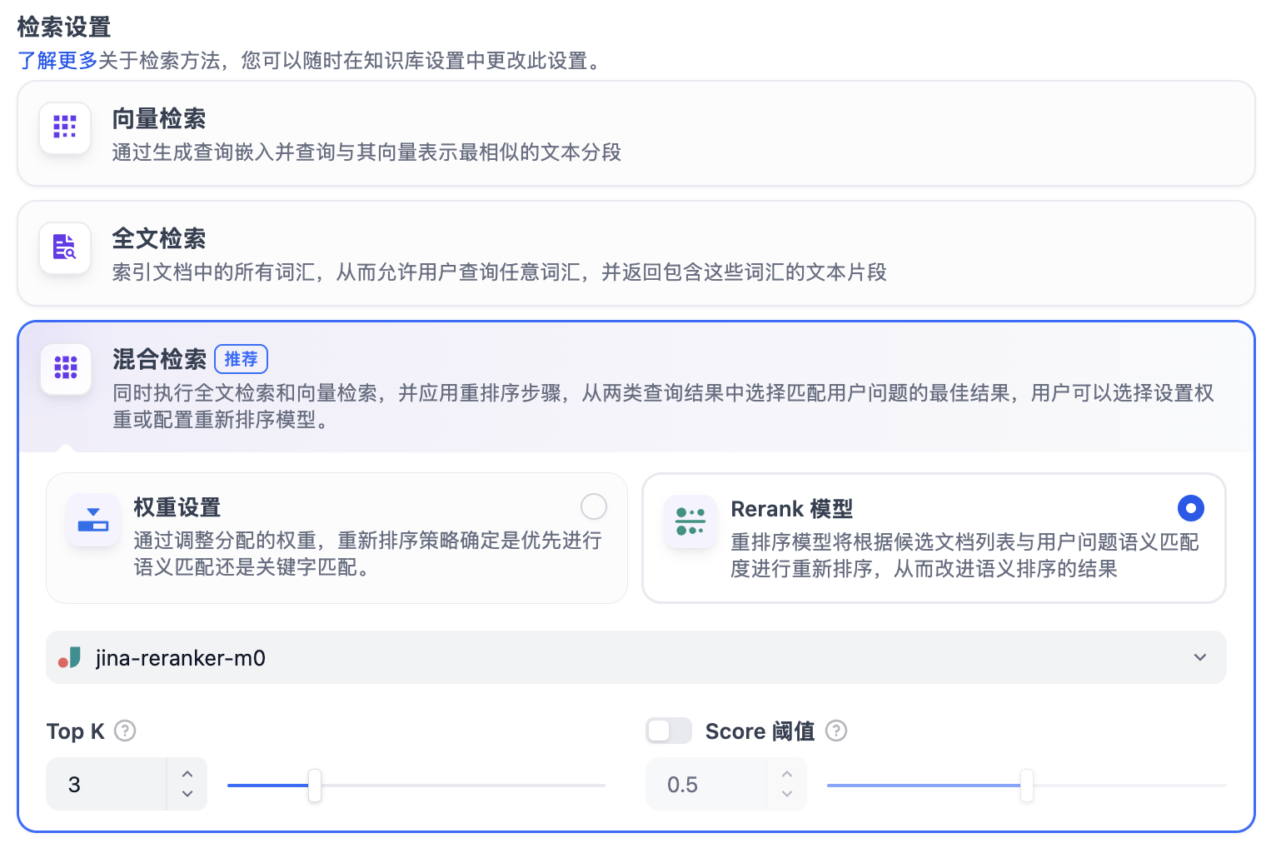1276x858 pixels.
Task: Click the Rerank 模型 radio button
Action: pyautogui.click(x=1190, y=508)
